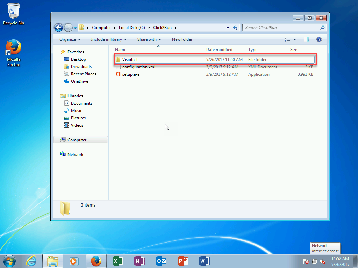Viewport: 358px width, 268px height.
Task: Open Include in library menu
Action: tap(109, 39)
